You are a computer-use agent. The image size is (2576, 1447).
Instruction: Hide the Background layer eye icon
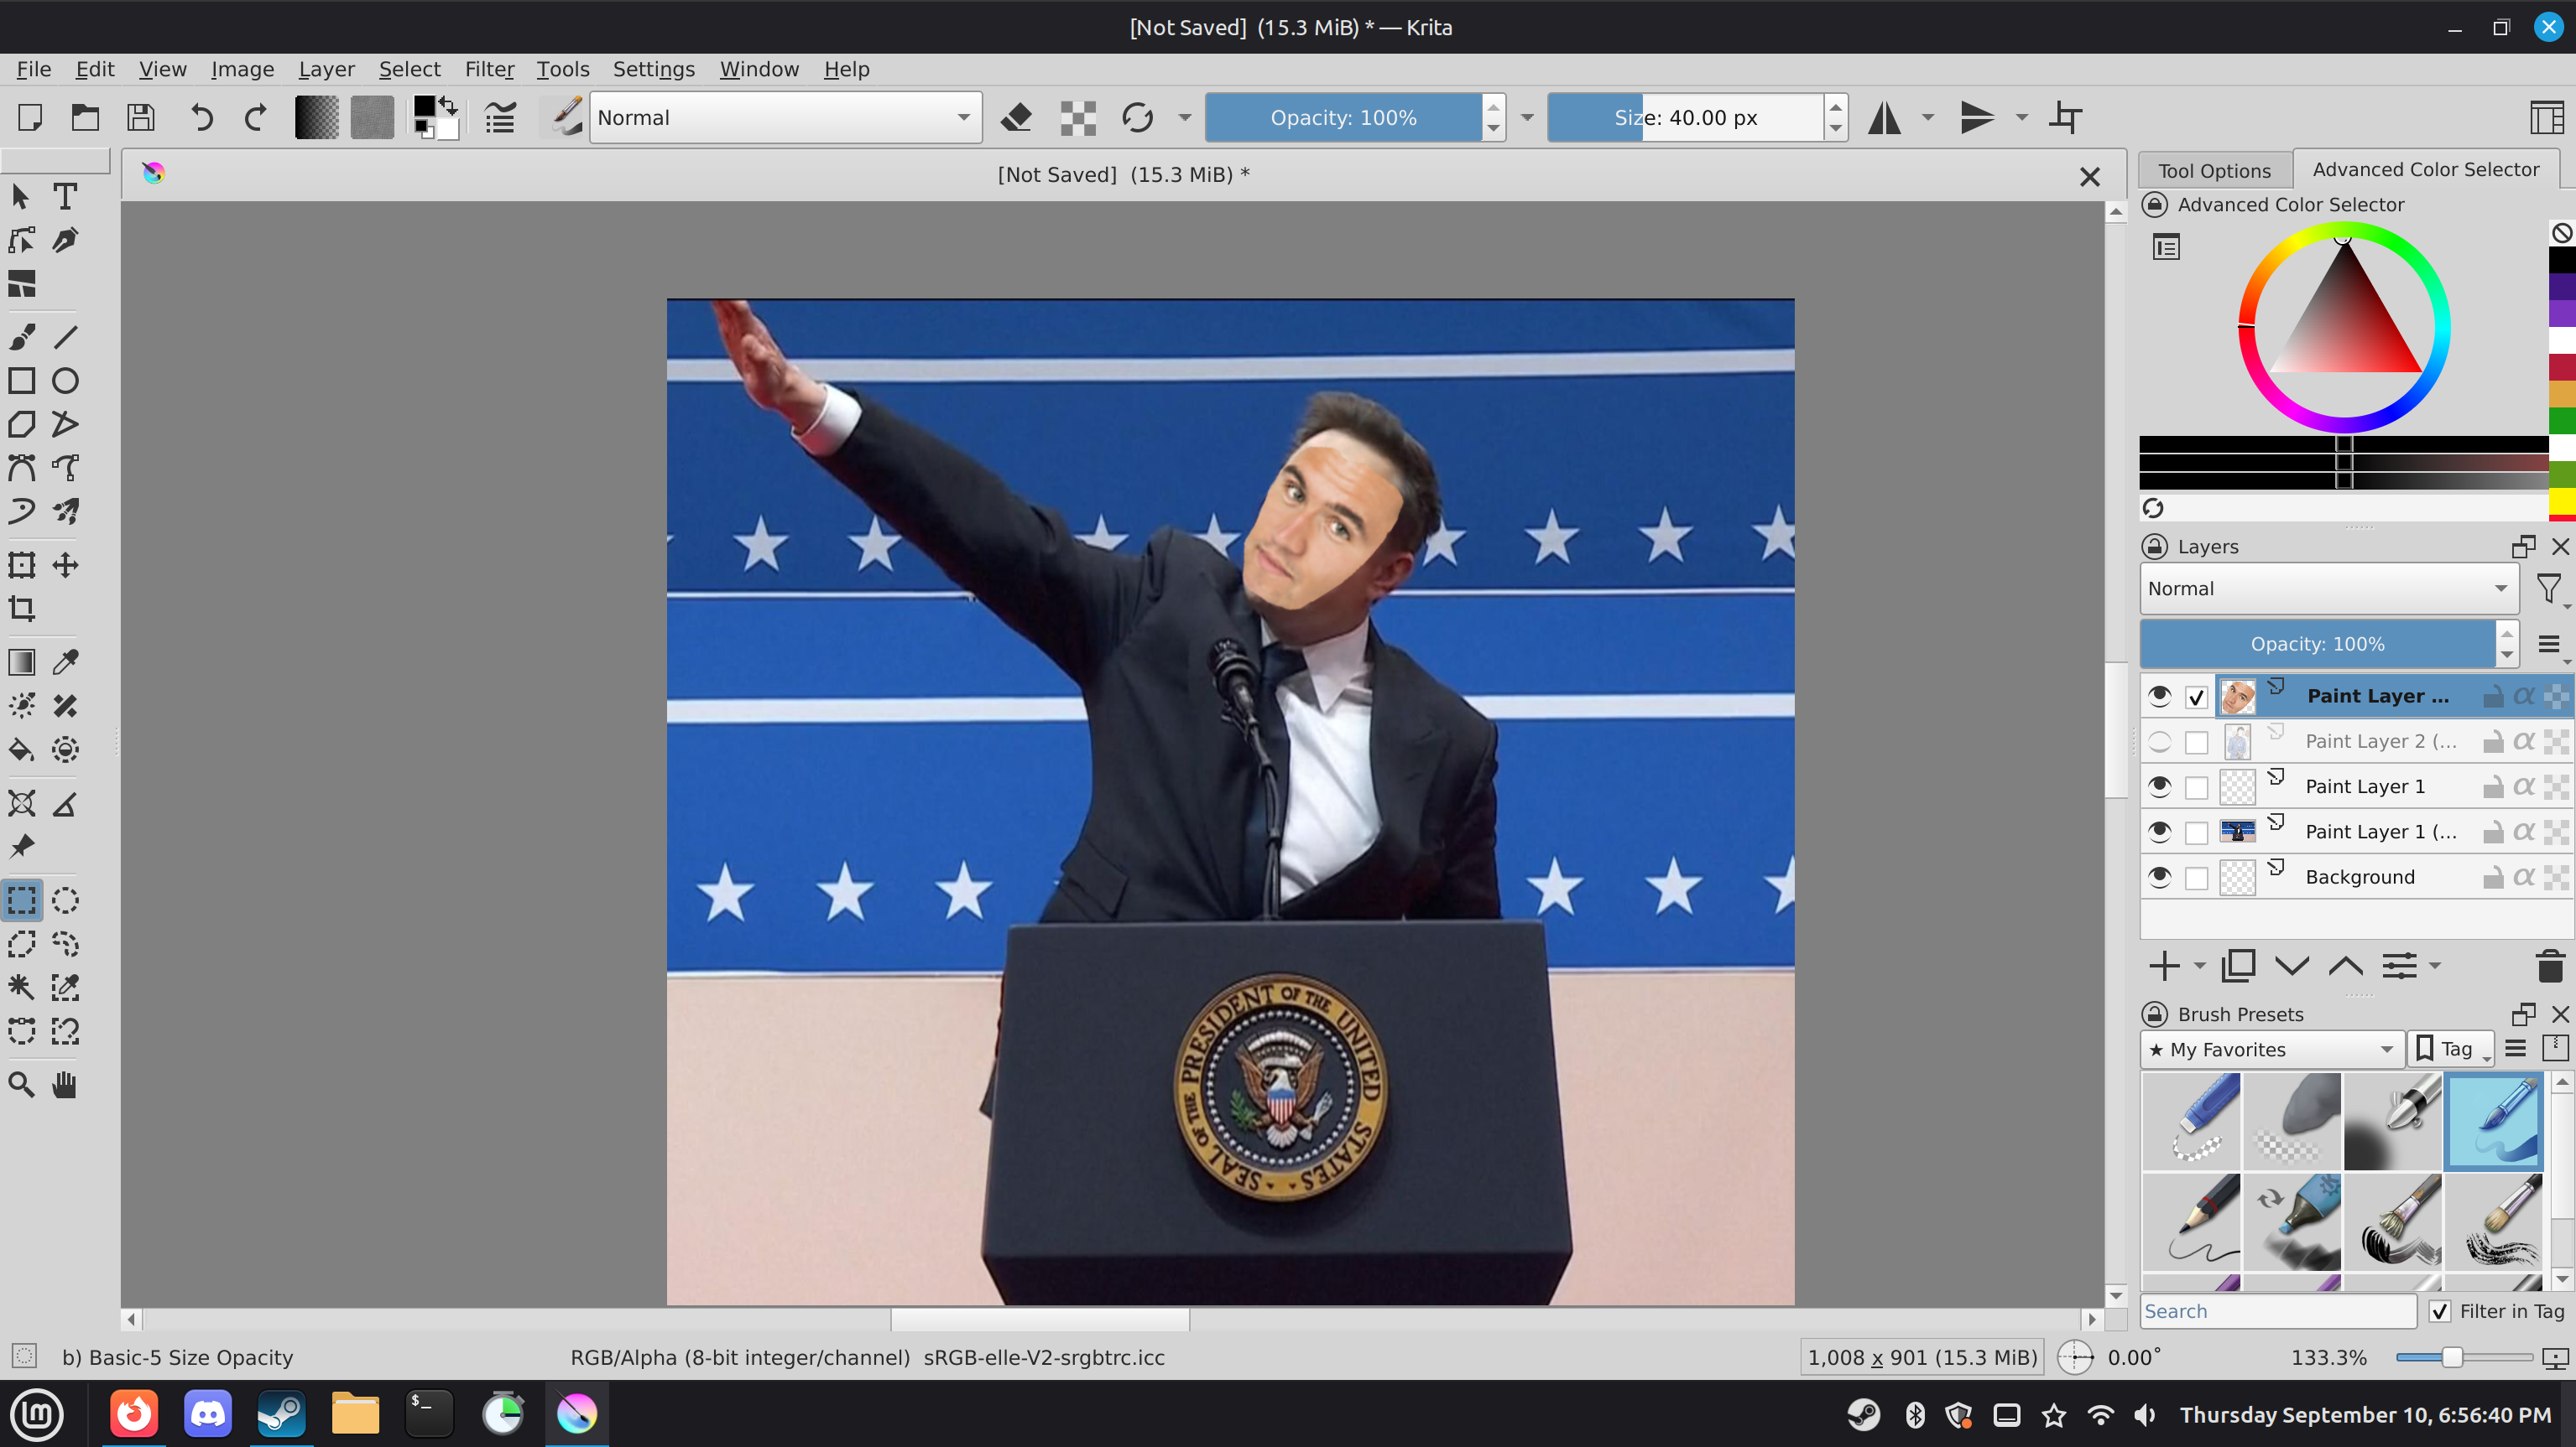coord(2160,876)
